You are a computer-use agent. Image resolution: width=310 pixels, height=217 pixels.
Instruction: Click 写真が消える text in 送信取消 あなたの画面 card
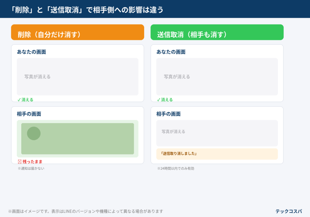[x=177, y=77]
